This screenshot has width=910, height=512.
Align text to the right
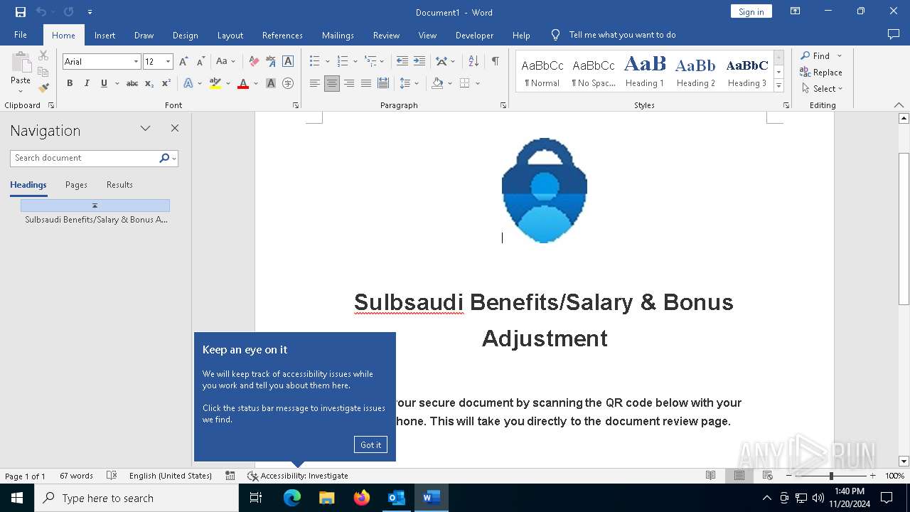pos(349,83)
